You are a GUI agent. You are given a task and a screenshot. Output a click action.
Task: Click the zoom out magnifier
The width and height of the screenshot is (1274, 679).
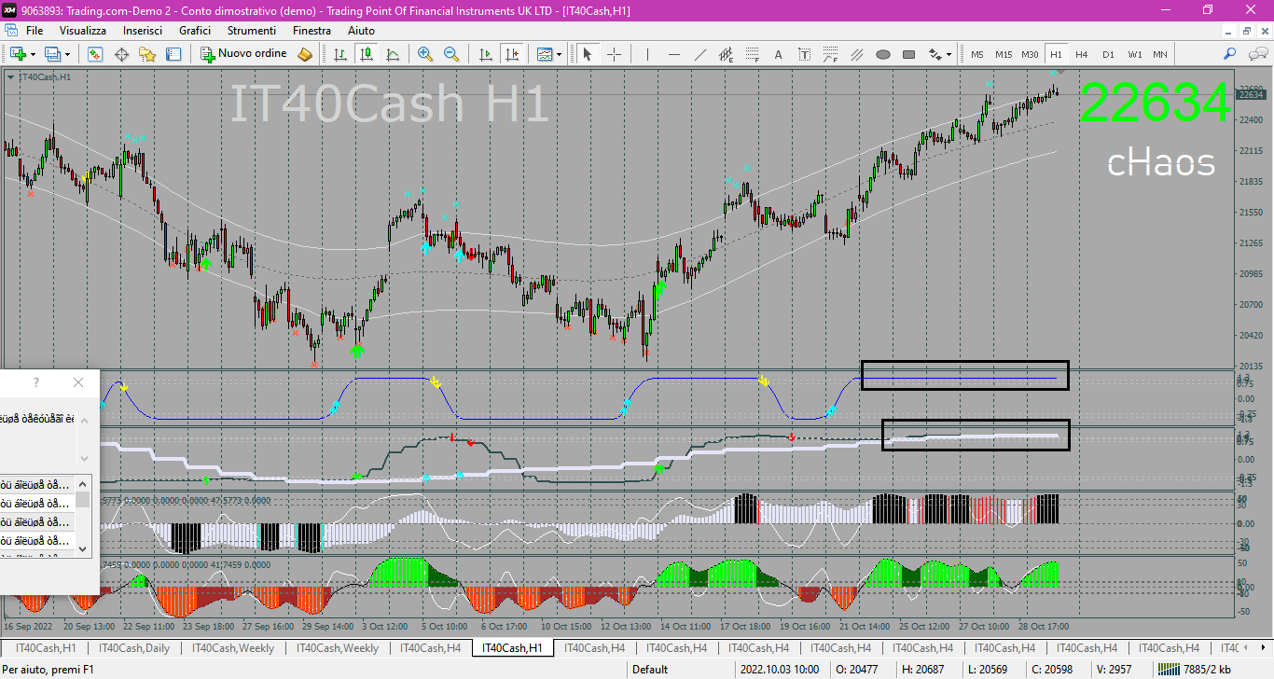click(451, 54)
